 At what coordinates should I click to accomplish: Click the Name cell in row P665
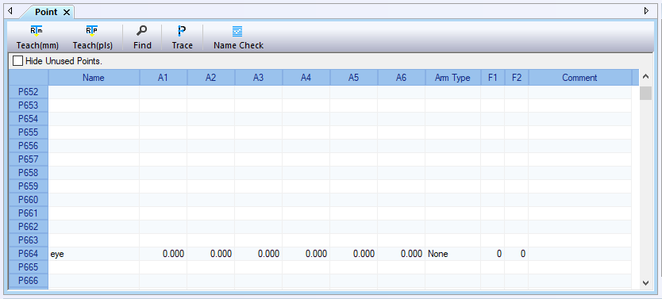click(x=94, y=267)
